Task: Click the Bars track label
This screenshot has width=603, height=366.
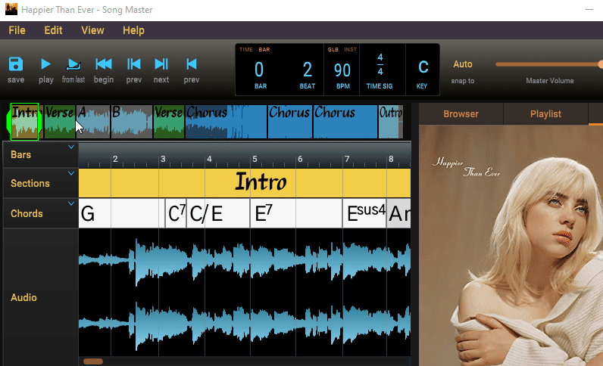Action: pos(20,155)
